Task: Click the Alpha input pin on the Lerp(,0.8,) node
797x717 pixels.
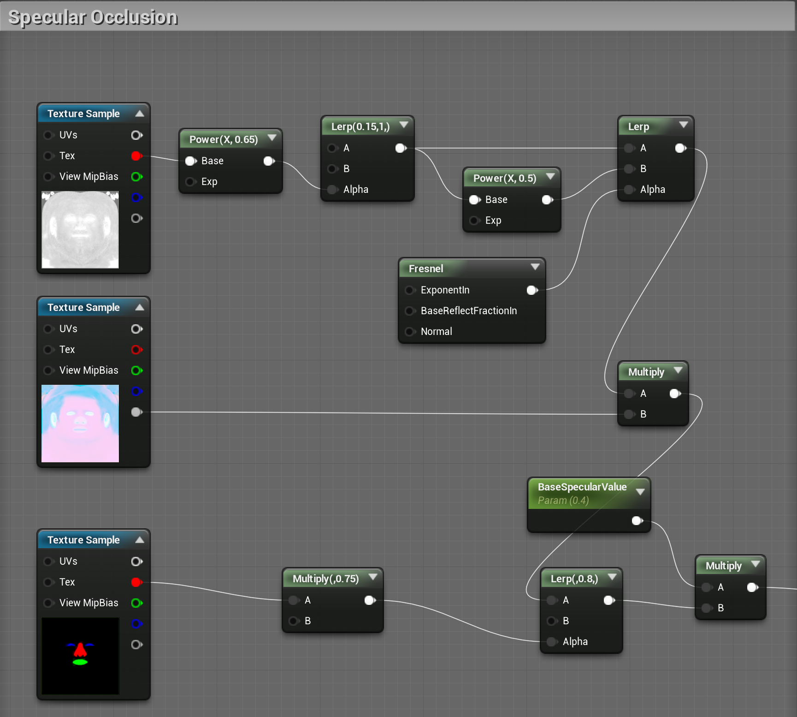Action: 552,642
